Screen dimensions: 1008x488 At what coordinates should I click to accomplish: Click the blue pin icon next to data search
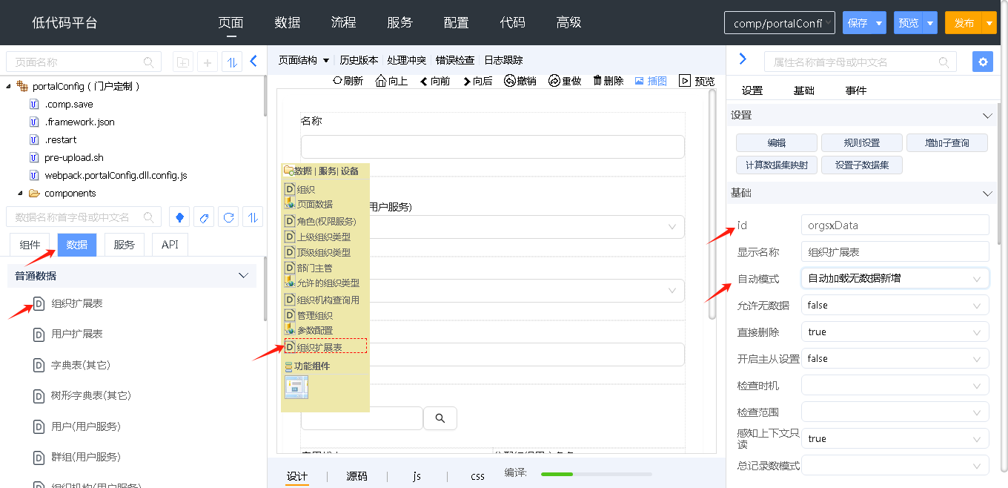pos(179,217)
